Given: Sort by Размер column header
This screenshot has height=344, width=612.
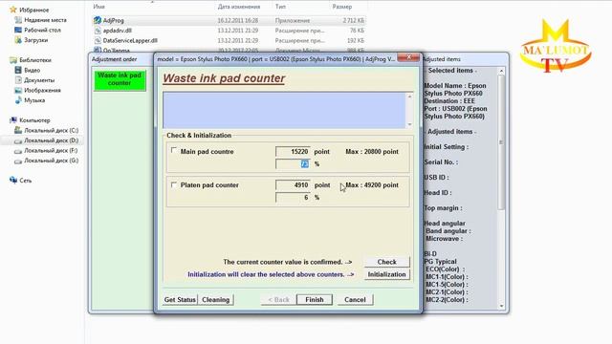Looking at the screenshot, I should tap(342, 7).
